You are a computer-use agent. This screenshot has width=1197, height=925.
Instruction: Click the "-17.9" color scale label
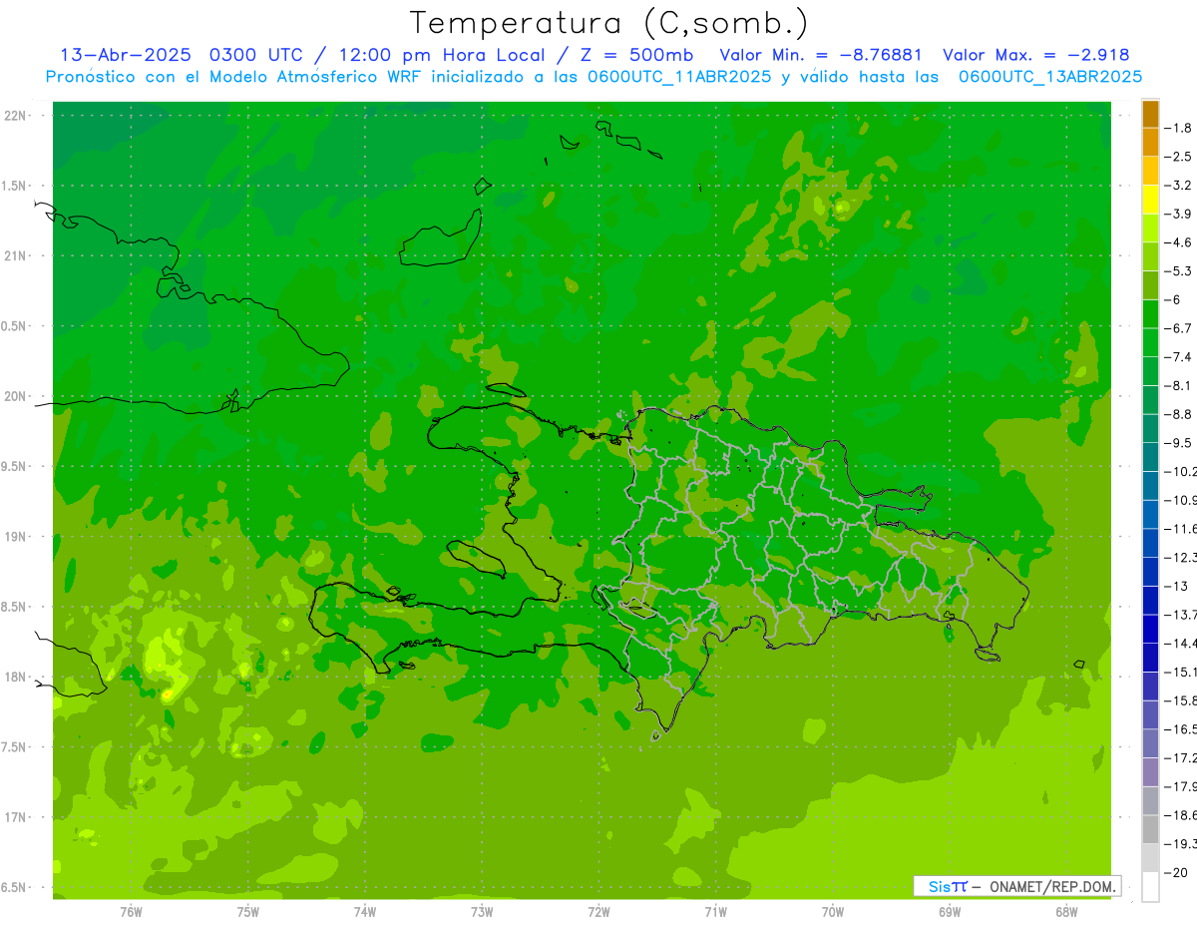pos(1182,786)
